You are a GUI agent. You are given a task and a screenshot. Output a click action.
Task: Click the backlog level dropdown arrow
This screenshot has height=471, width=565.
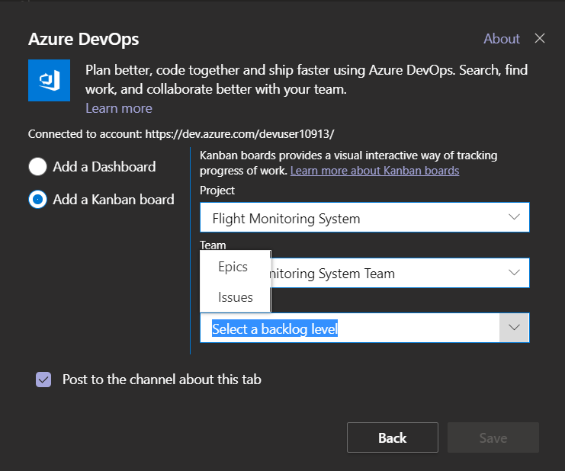pos(514,328)
